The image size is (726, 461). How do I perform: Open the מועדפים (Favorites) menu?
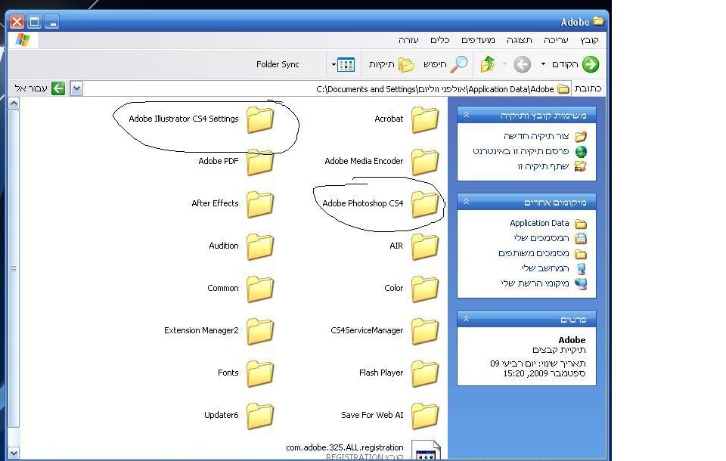[478, 40]
